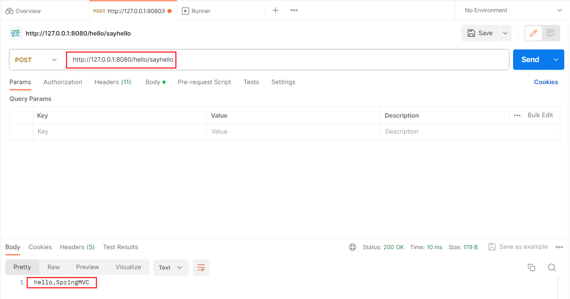Viewport: 570px width, 299px height.
Task: Open the params table options ellipsis
Action: point(517,116)
